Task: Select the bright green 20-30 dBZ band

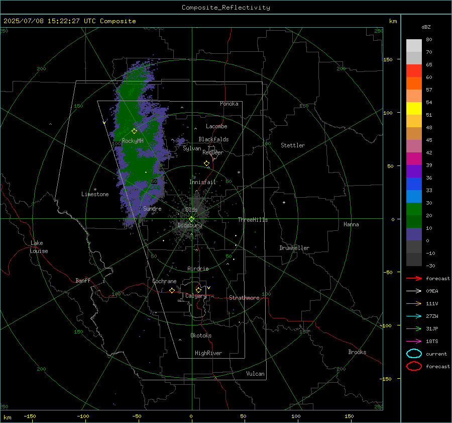Action: (414, 209)
